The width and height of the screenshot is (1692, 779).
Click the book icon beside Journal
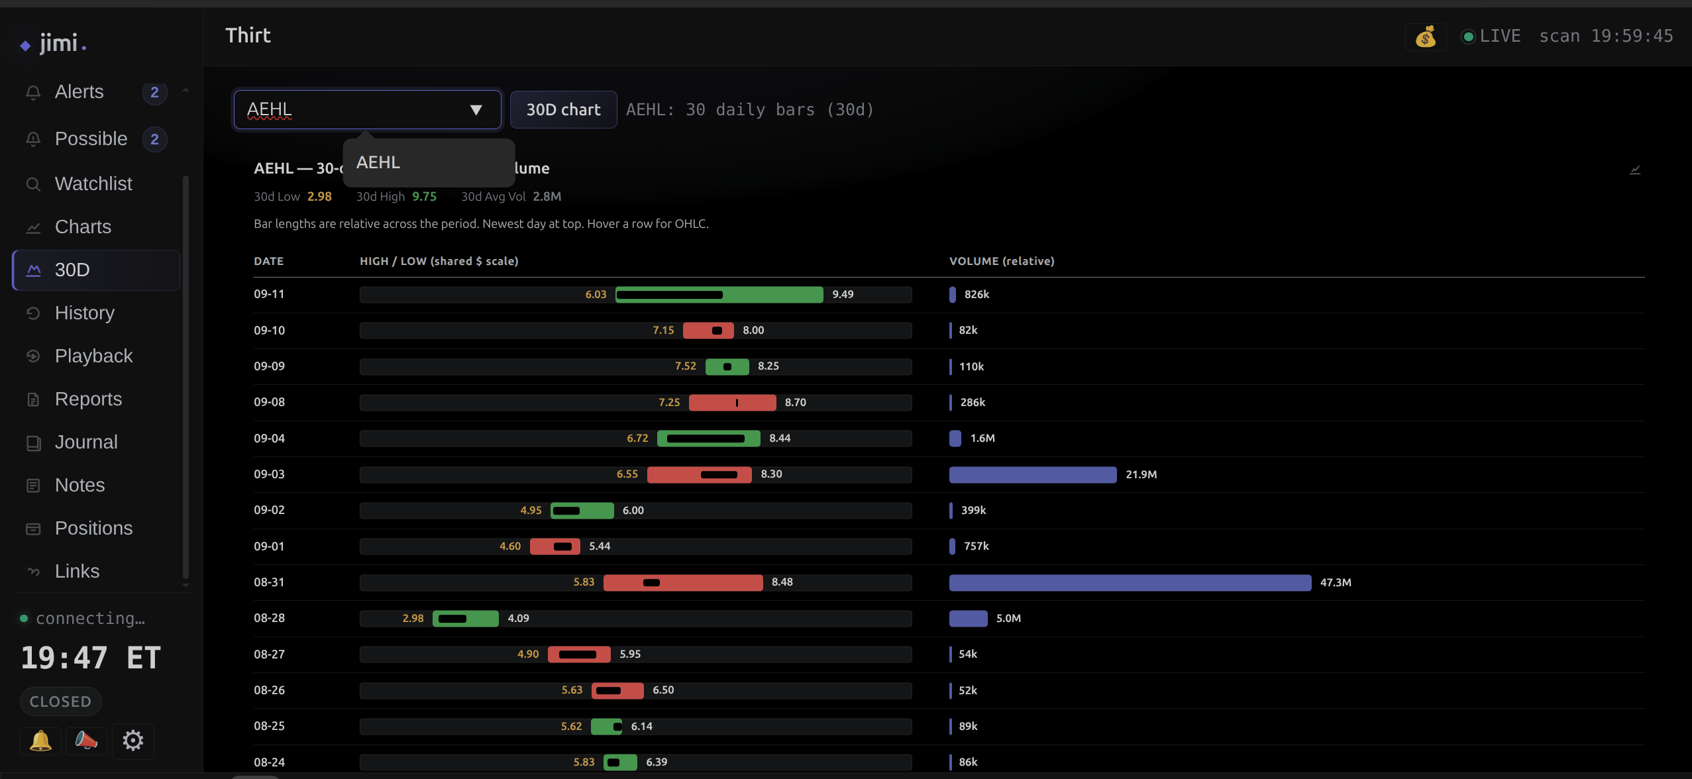33,442
